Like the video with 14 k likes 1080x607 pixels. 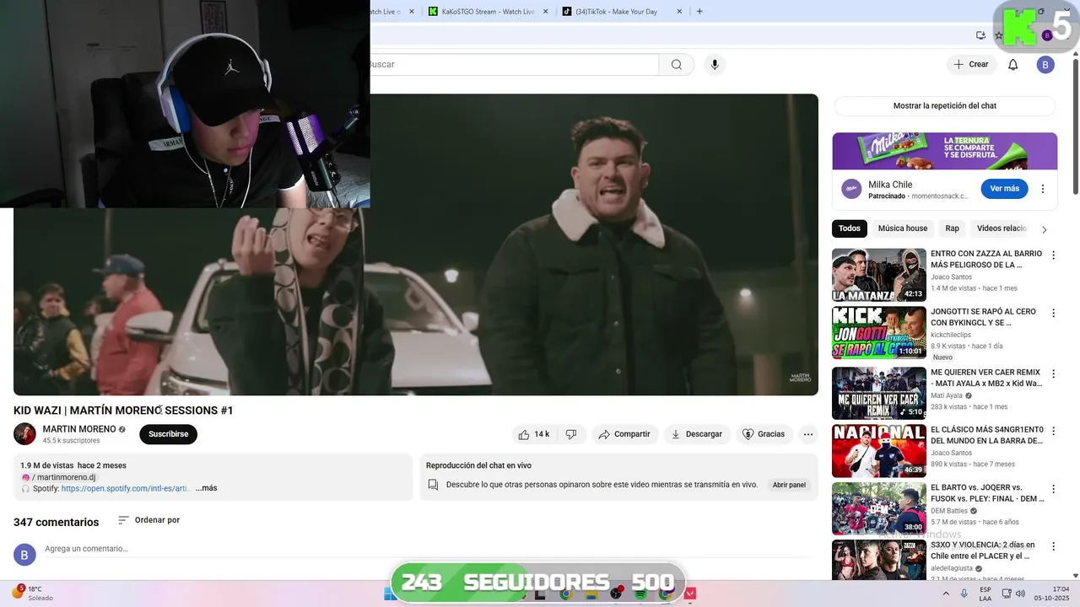point(533,434)
